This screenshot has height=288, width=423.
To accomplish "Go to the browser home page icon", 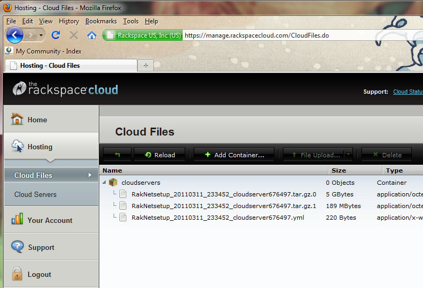I will pos(91,35).
